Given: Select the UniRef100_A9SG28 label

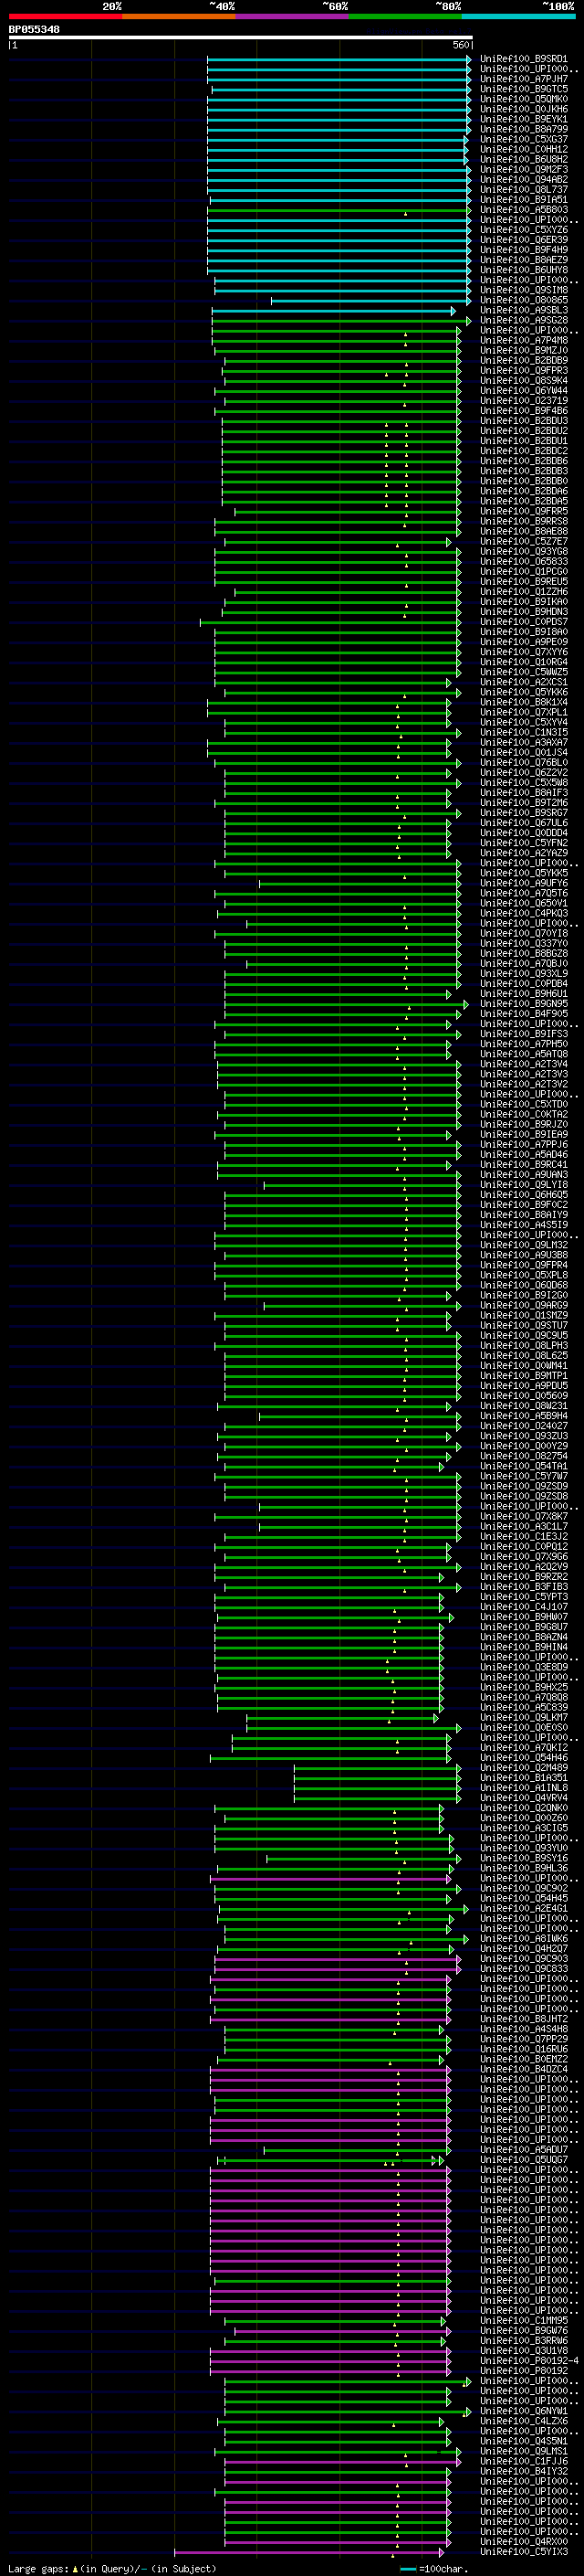Looking at the screenshot, I should tap(524, 320).
